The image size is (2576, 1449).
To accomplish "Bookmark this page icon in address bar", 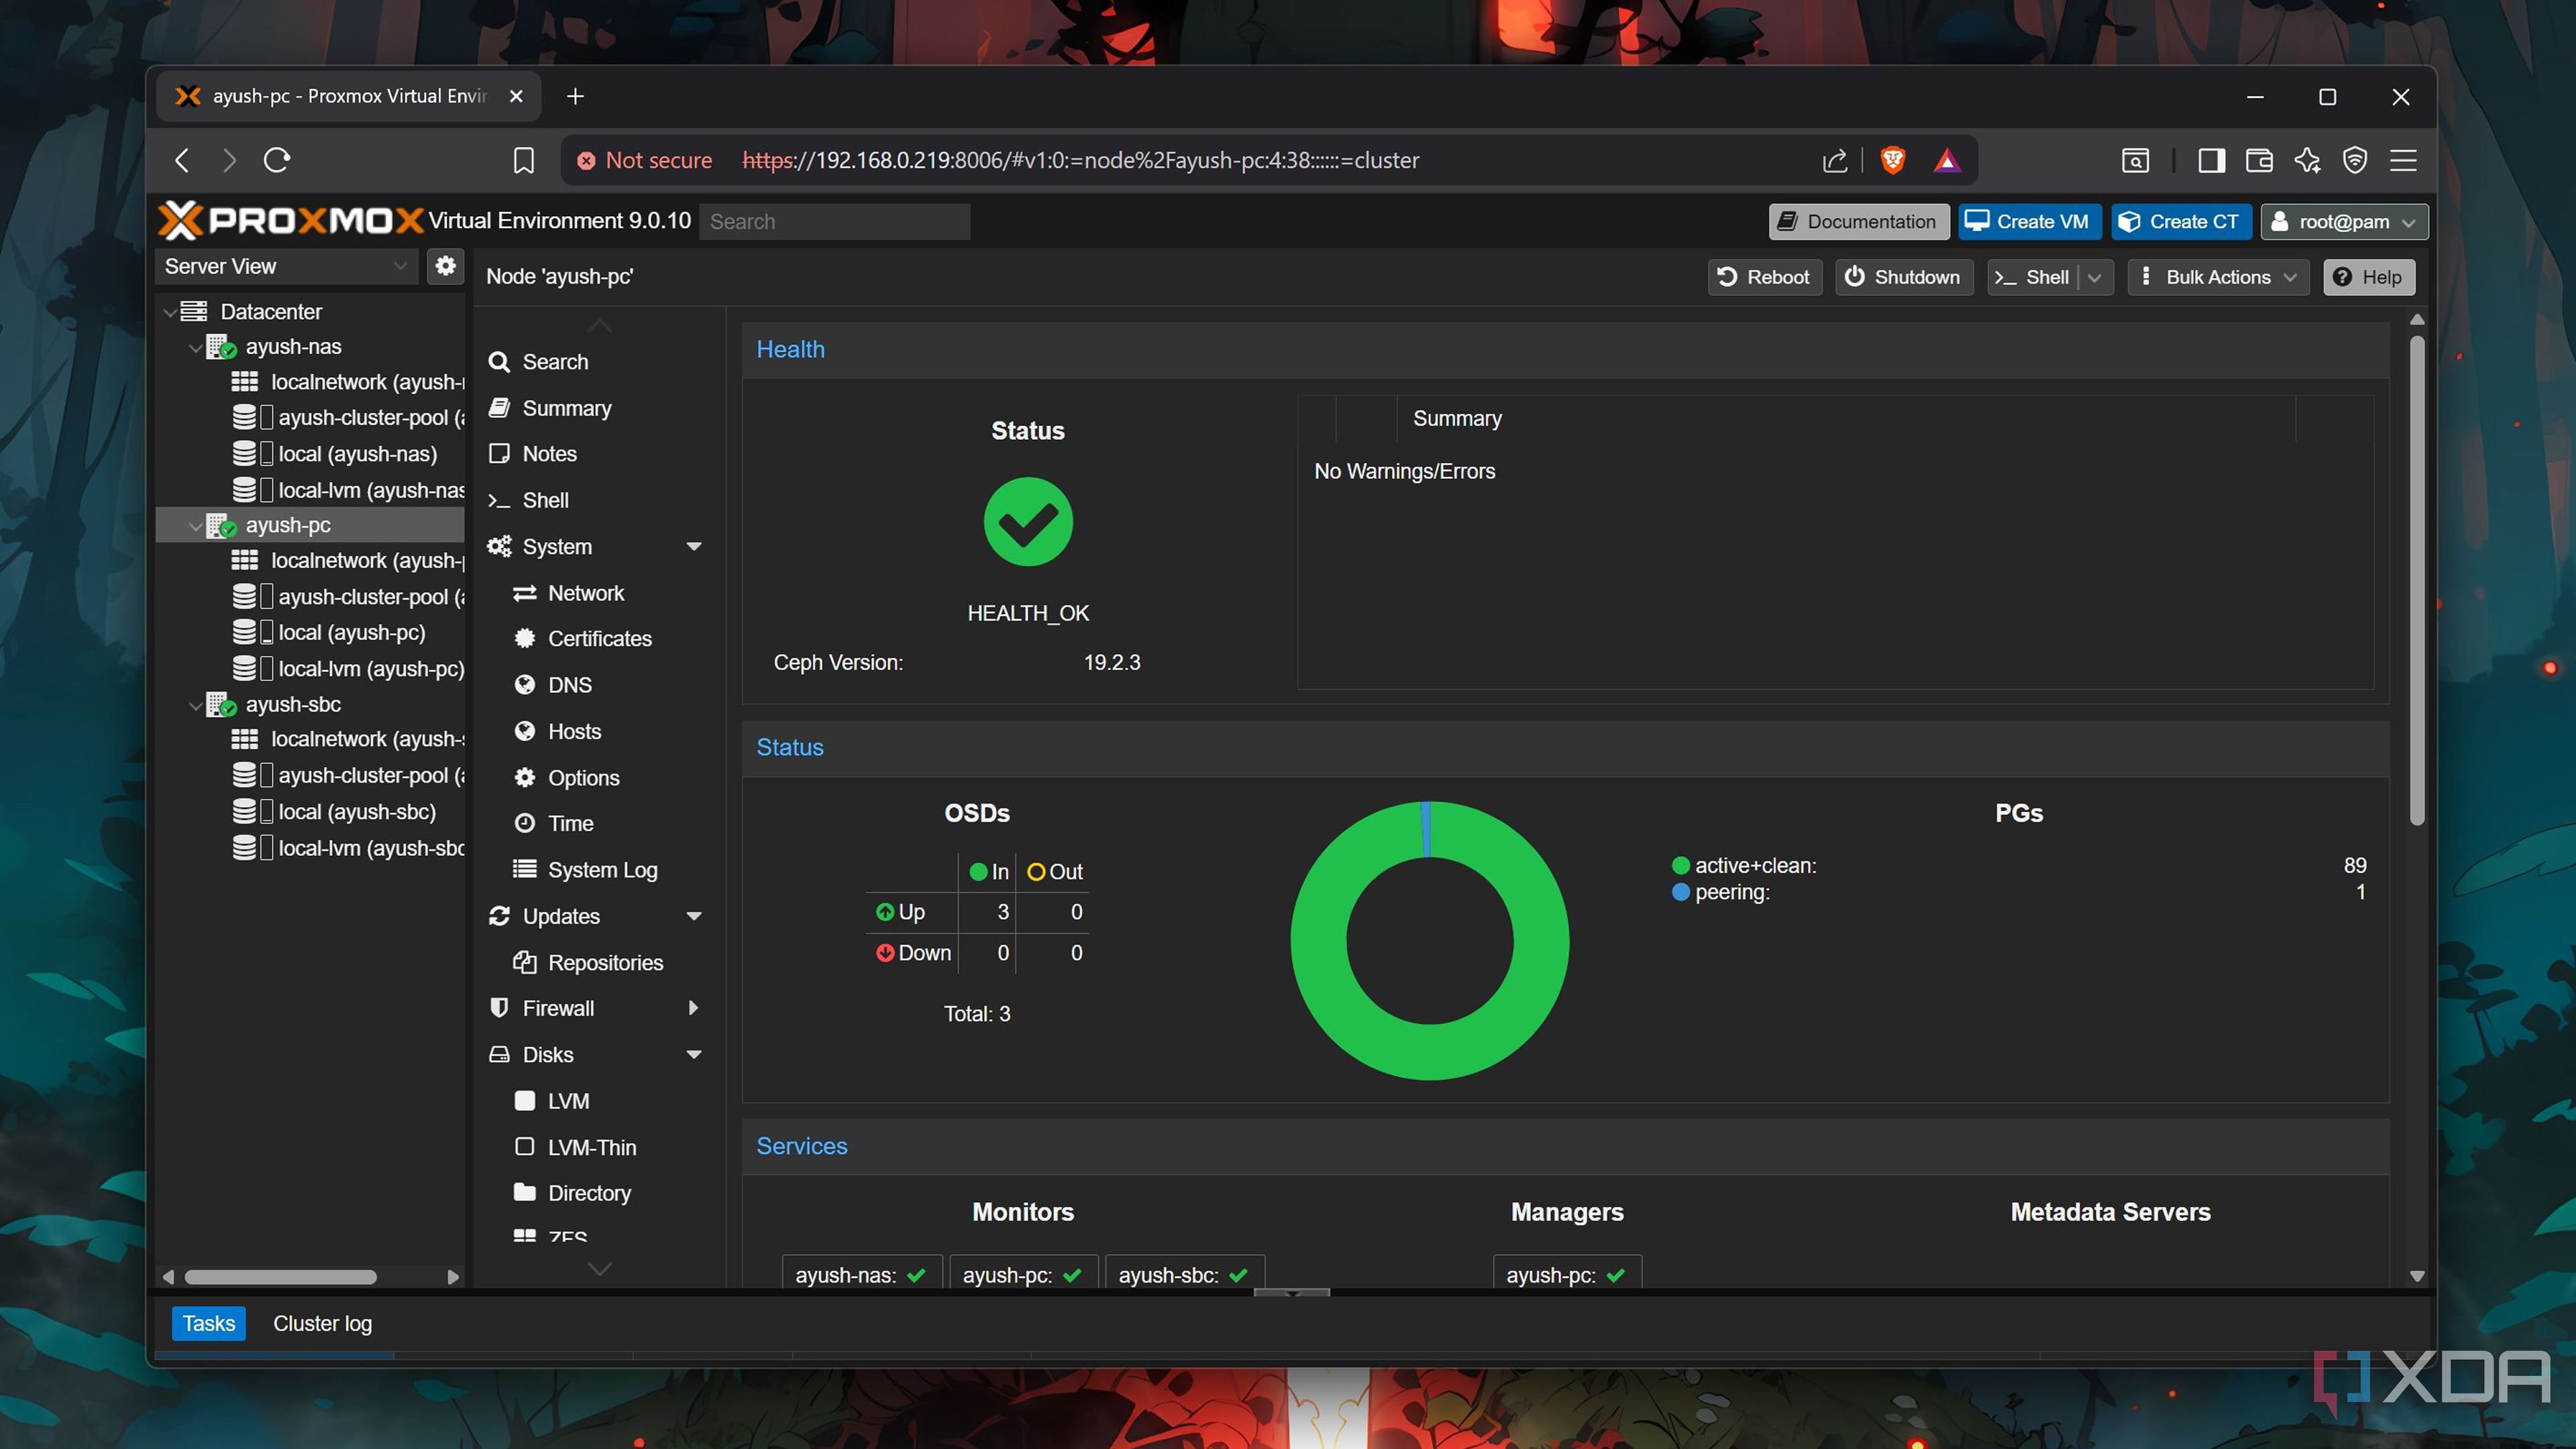I will (524, 160).
